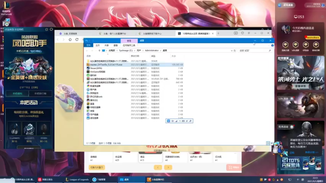
Task: Click Administrator in the address breadcrumb
Action: click(152, 50)
